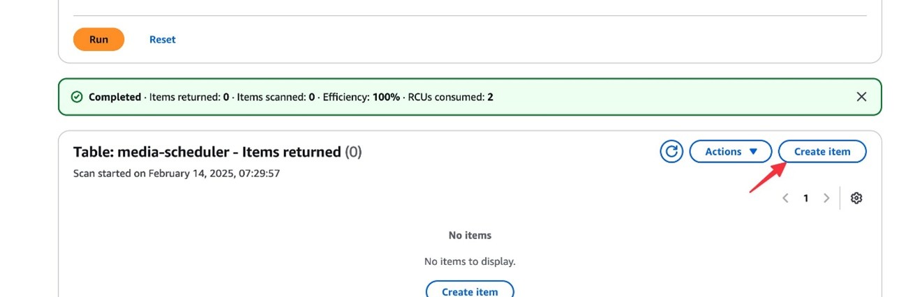Image resolution: width=899 pixels, height=297 pixels.
Task: Click the orange Run button
Action: pyautogui.click(x=98, y=40)
